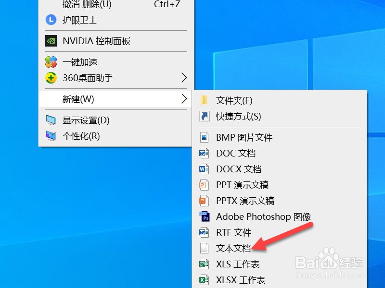Viewport: 385px width, 288px height.
Task: Open NVIDIA 控制面板
Action: [x=115, y=41]
